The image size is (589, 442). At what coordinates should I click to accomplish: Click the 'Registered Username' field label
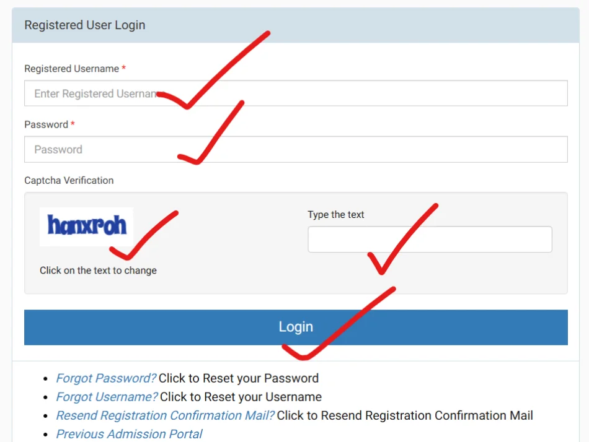[x=72, y=69]
